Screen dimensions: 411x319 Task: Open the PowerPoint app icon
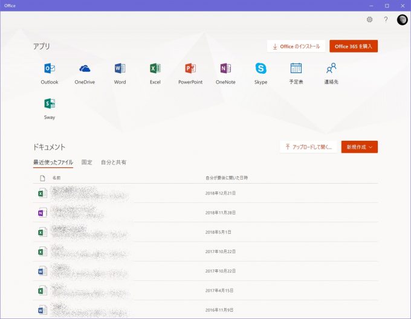coord(190,69)
